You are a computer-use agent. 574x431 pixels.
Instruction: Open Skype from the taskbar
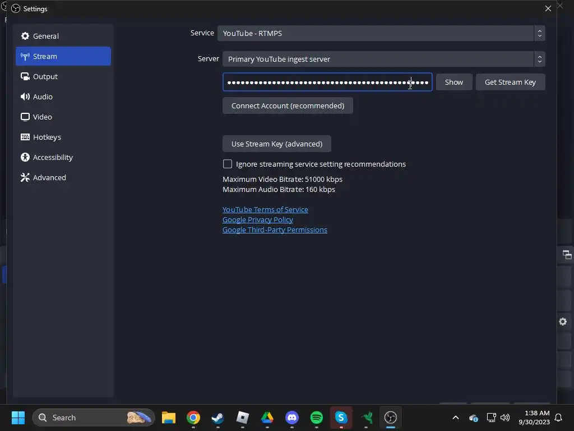341,418
